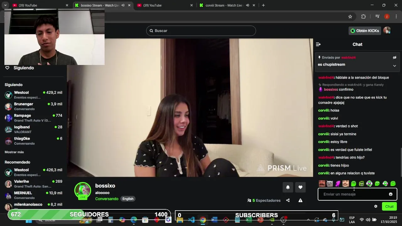
Task: Open thiag0ke channel in sidebar
Action: [x=33, y=141]
